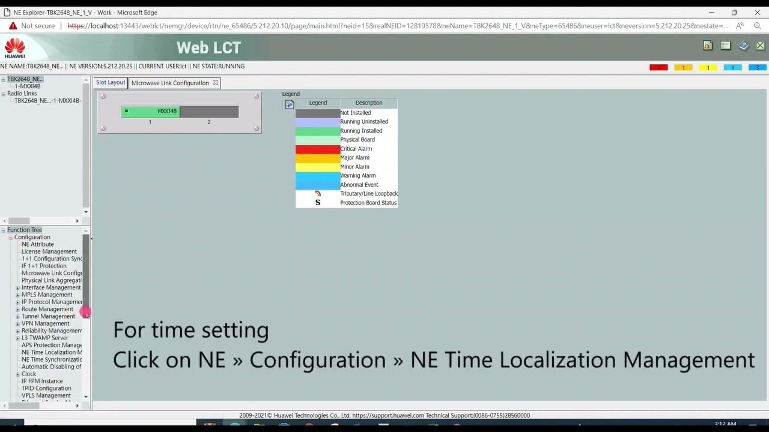Screen dimensions: 769x432
Task: Open the alarm bell browse icon
Action: 707,46
